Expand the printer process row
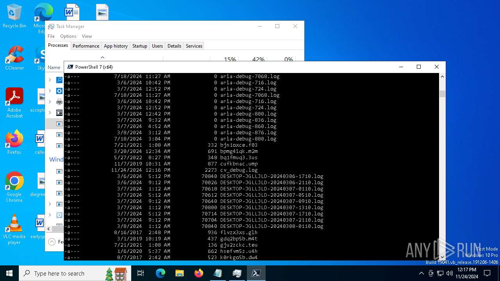The width and height of the screenshot is (500, 281). coord(50,102)
